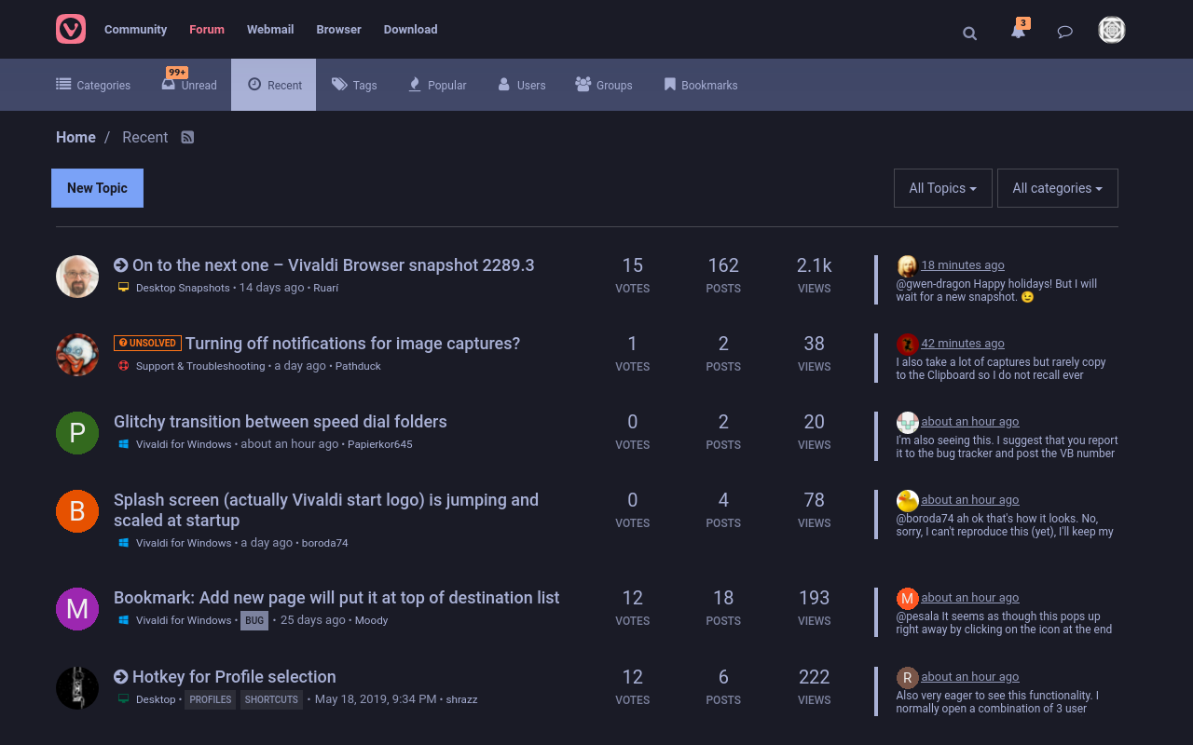Open notifications via the bell icon
This screenshot has width=1193, height=745.
(x=1018, y=33)
